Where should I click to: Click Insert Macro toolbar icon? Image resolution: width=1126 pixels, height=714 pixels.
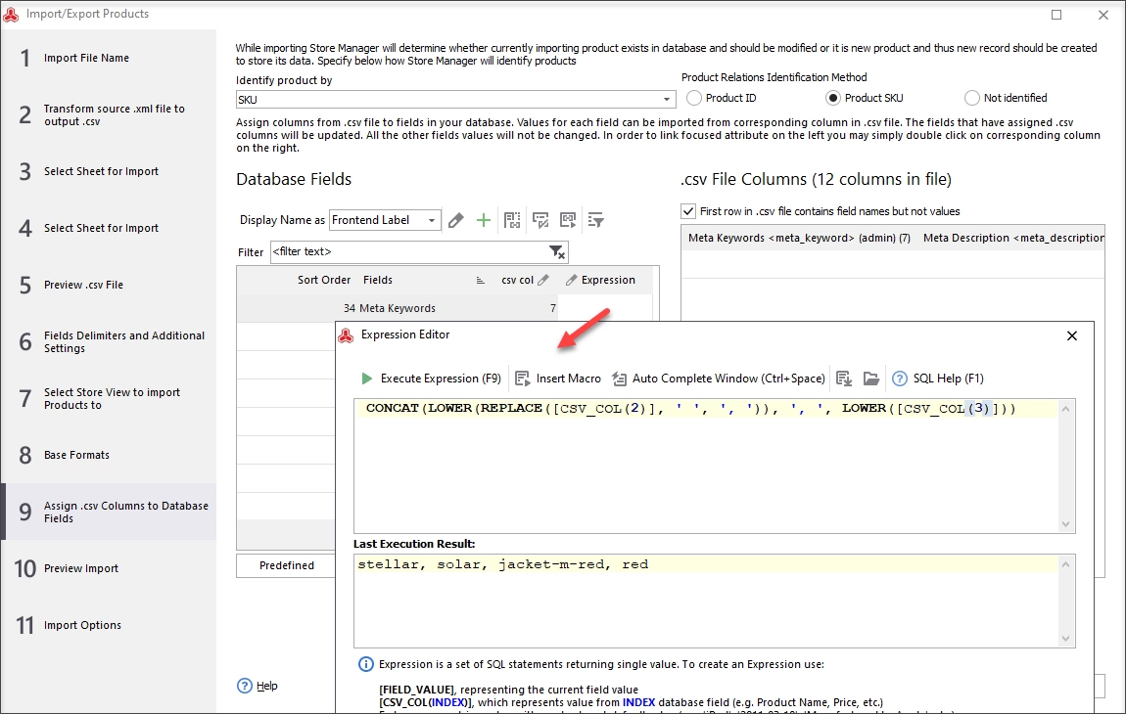point(523,379)
